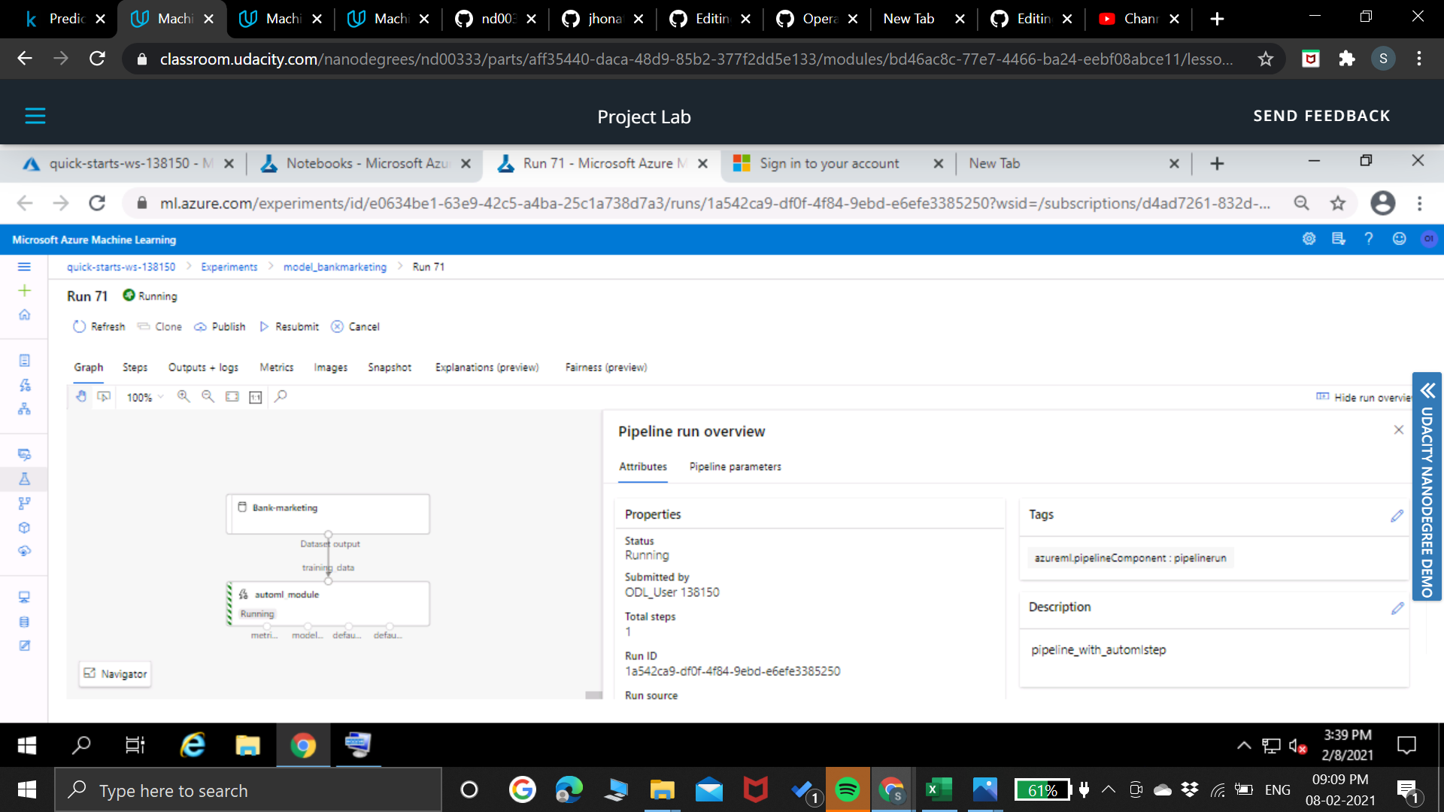The width and height of the screenshot is (1444, 812).
Task: Open Spotify from the Windows taskbar
Action: pyautogui.click(x=848, y=789)
